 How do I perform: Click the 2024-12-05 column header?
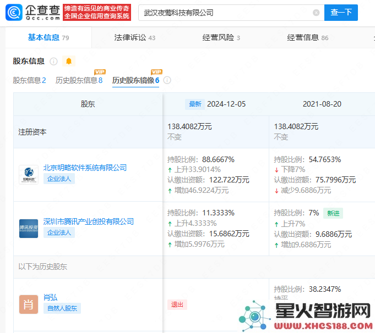tap(226, 104)
